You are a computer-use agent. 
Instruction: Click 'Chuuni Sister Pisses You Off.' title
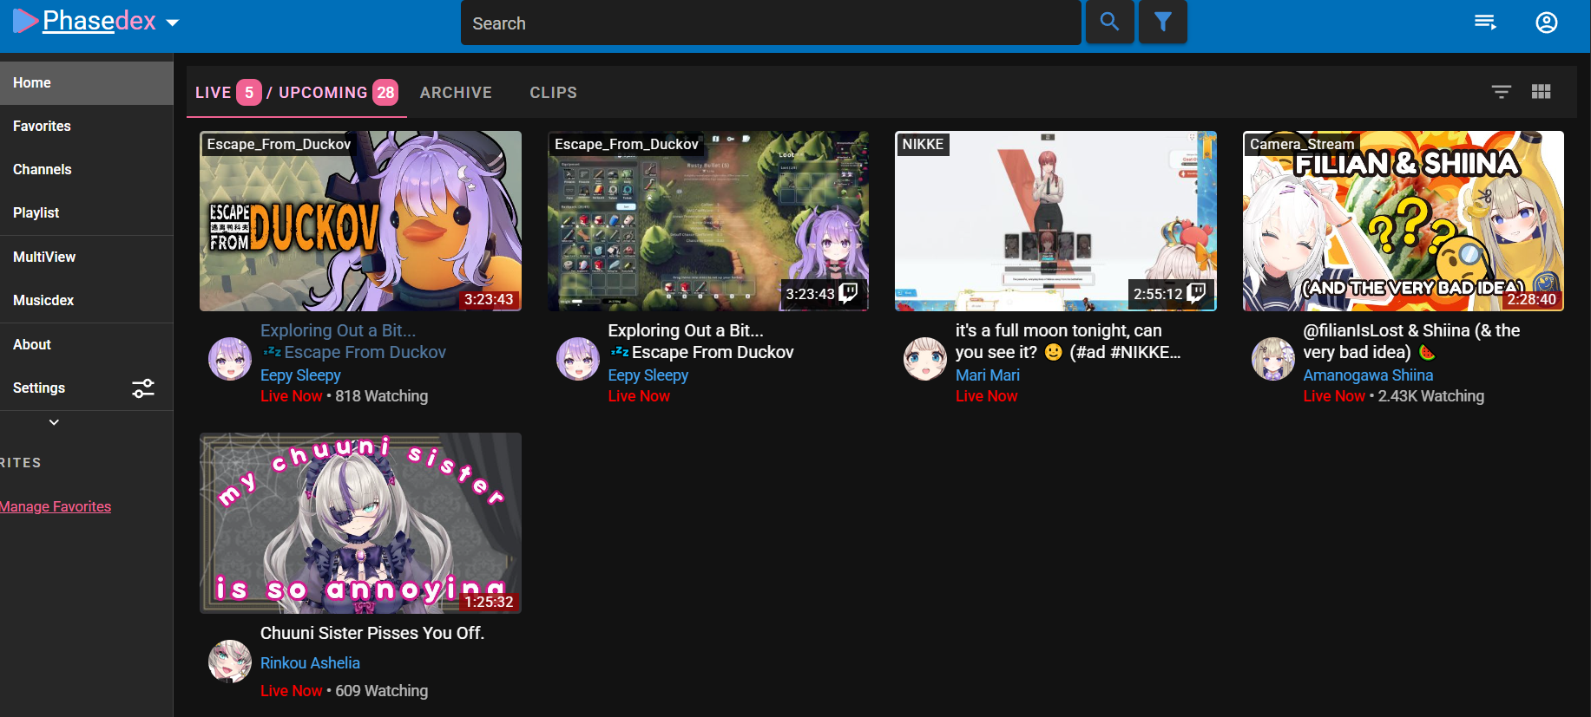[x=372, y=633]
